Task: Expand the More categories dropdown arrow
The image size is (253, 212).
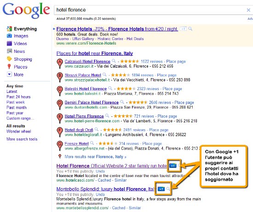Action: click(x=9, y=74)
